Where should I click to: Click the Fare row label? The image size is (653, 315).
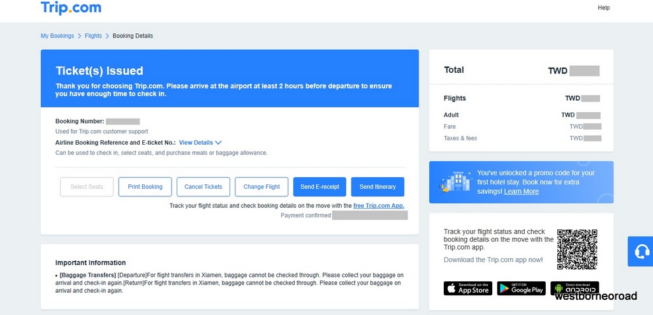(x=450, y=127)
